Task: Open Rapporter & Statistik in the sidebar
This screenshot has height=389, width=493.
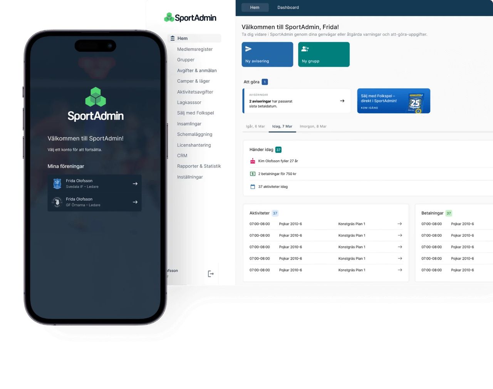Action: click(199, 166)
